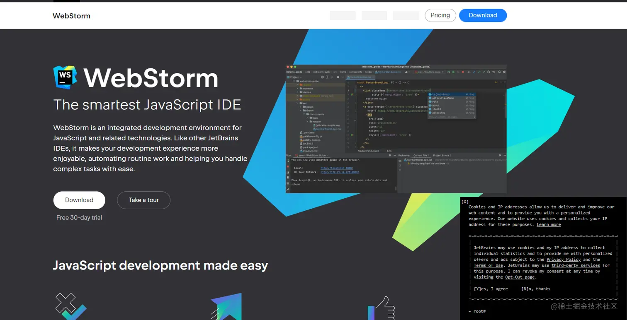Viewport: 627px width, 320px height.
Task: Select the to(required) autocomplete suggestion
Action: tap(452, 94)
